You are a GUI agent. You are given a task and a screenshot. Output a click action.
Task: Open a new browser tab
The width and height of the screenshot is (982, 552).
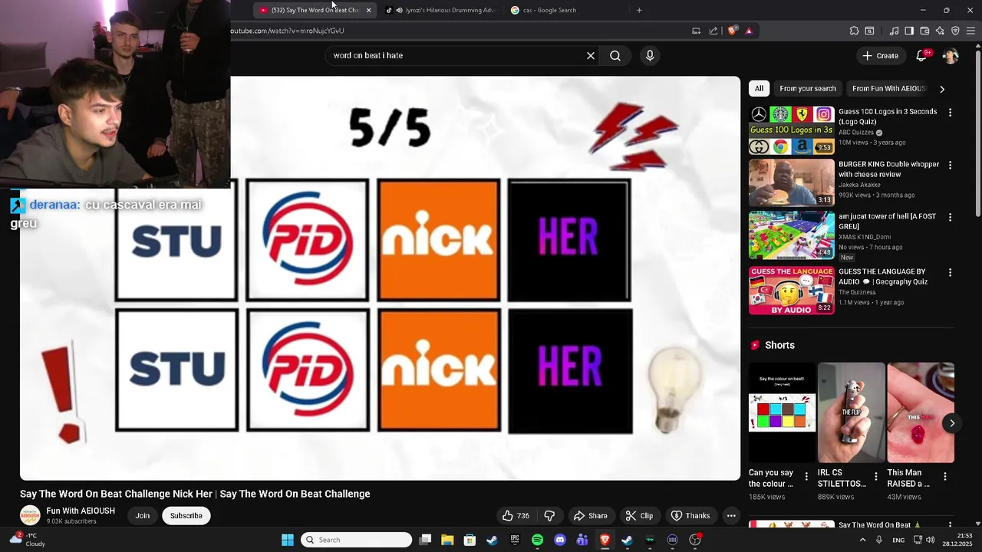point(639,10)
